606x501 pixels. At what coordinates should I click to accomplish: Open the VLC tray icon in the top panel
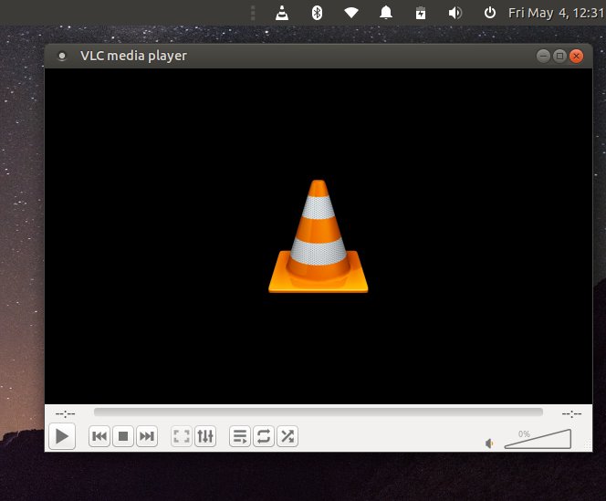point(282,13)
